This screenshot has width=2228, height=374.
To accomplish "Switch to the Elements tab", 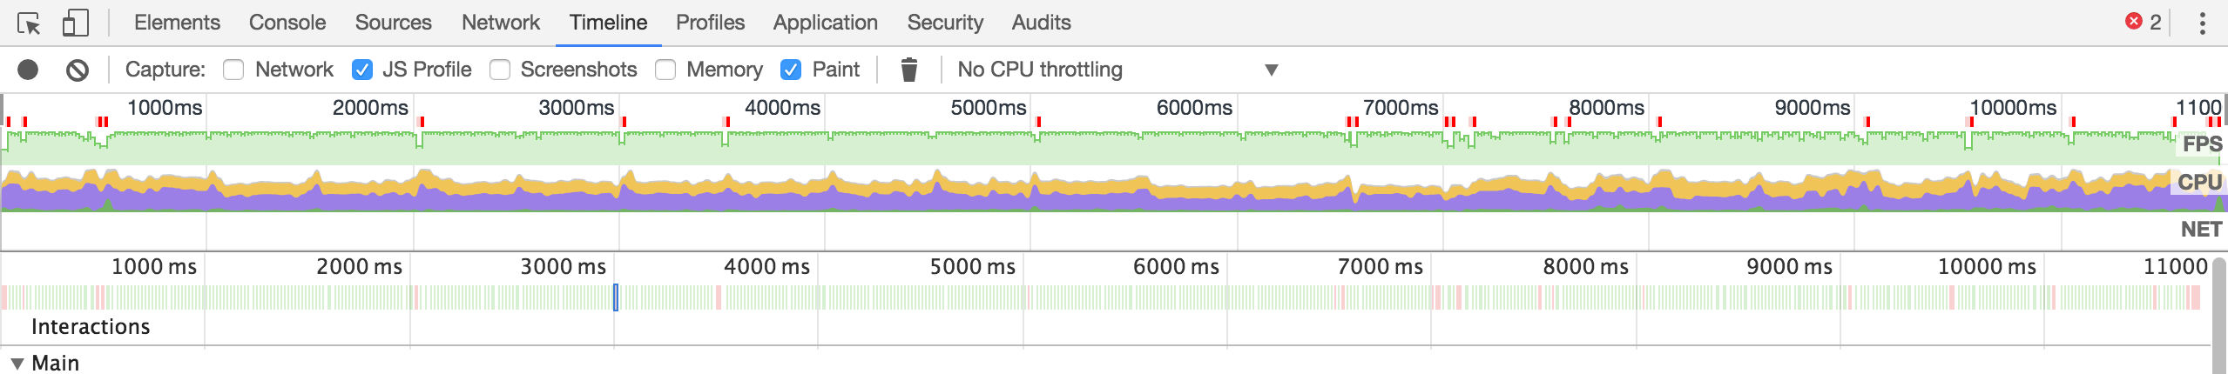I will (x=177, y=23).
